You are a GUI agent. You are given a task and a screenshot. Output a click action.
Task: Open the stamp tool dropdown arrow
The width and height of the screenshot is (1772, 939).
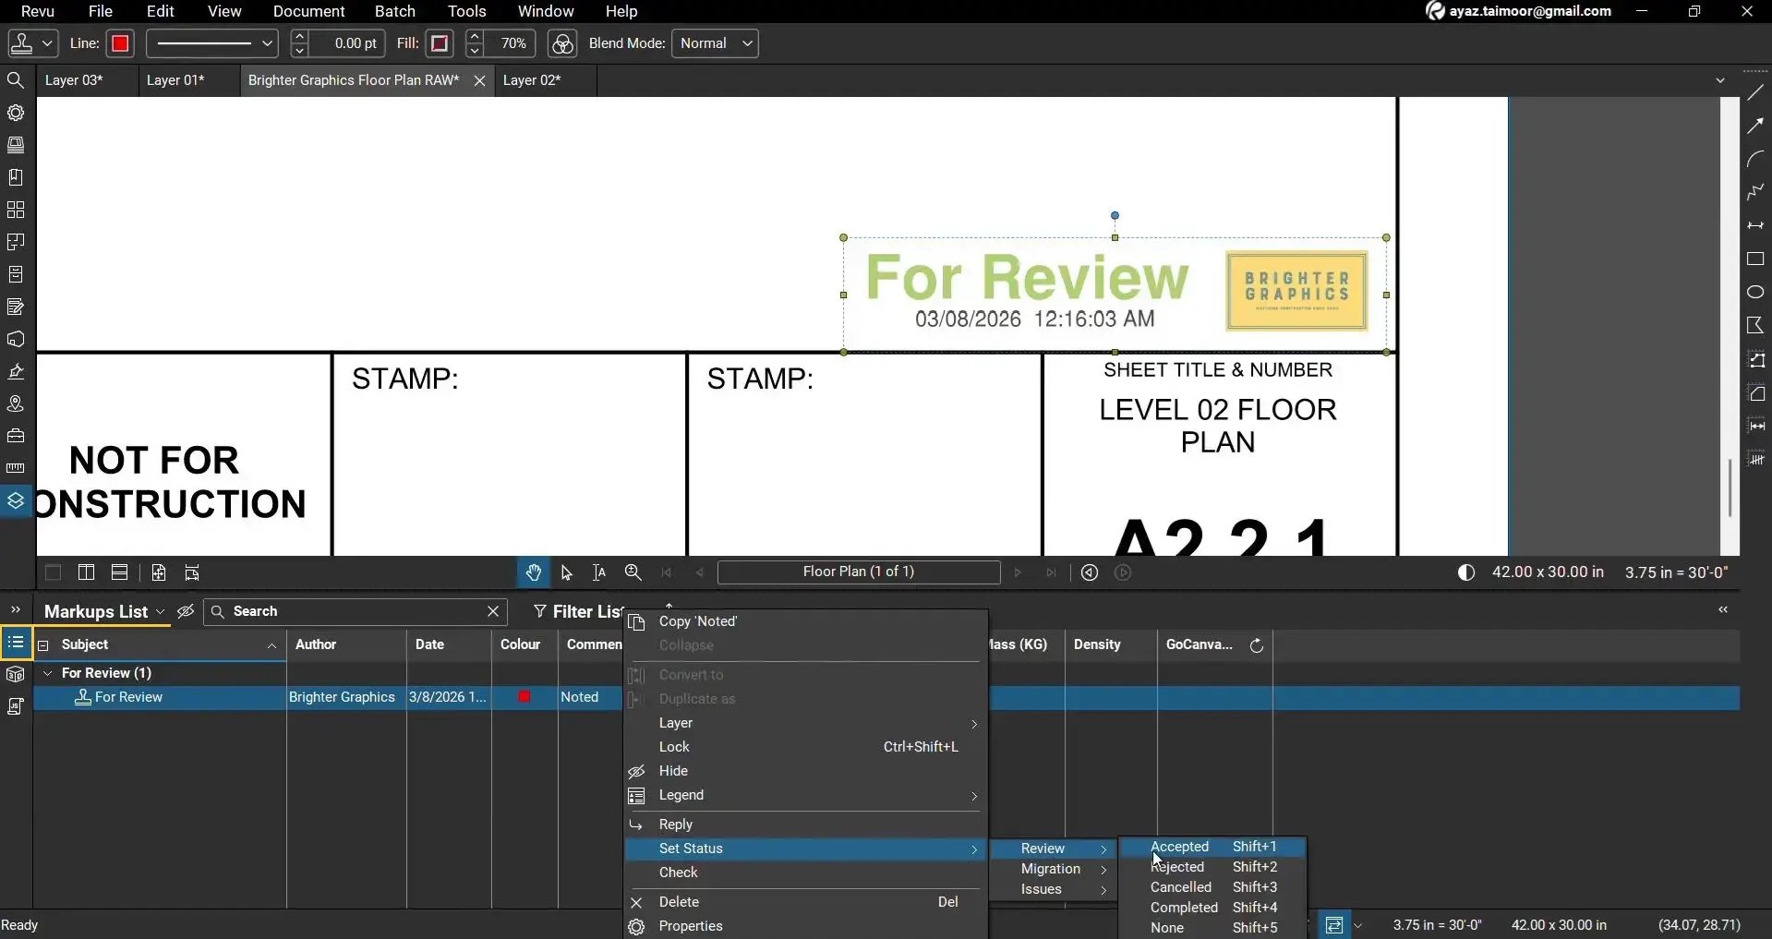click(x=49, y=43)
